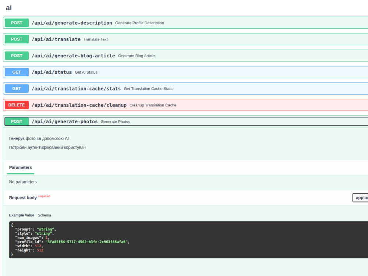Click the 'Cleanup Translation Cache' summary text
This screenshot has height=276, width=368.
coord(153,105)
